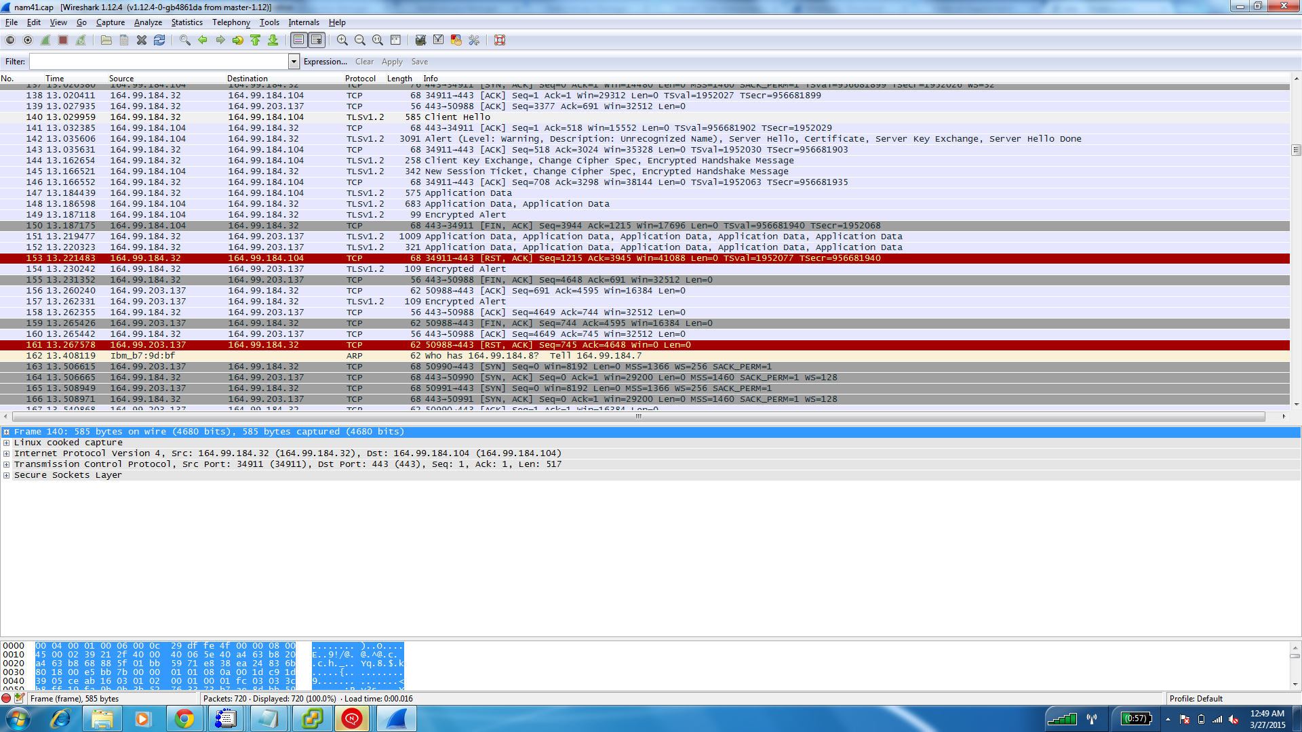The width and height of the screenshot is (1302, 732).
Task: Select packet 140 Client Hello row
Action: pos(645,117)
